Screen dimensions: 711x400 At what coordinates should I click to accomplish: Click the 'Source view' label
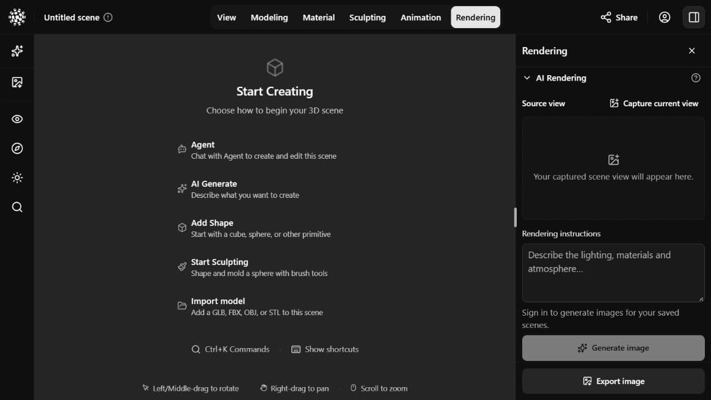543,103
